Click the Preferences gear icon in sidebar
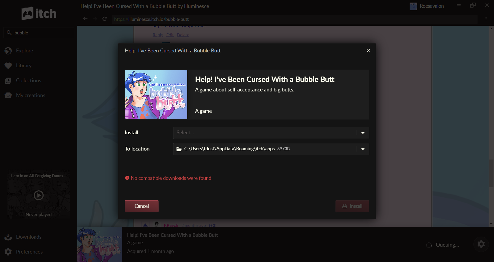The height and width of the screenshot is (262, 494). [x=8, y=252]
